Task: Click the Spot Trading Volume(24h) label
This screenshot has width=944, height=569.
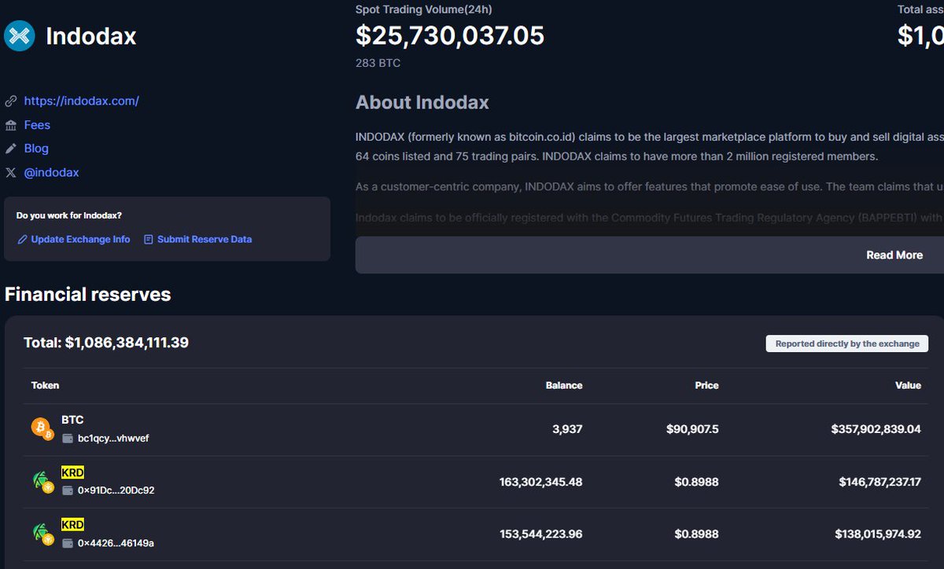Action: click(424, 9)
